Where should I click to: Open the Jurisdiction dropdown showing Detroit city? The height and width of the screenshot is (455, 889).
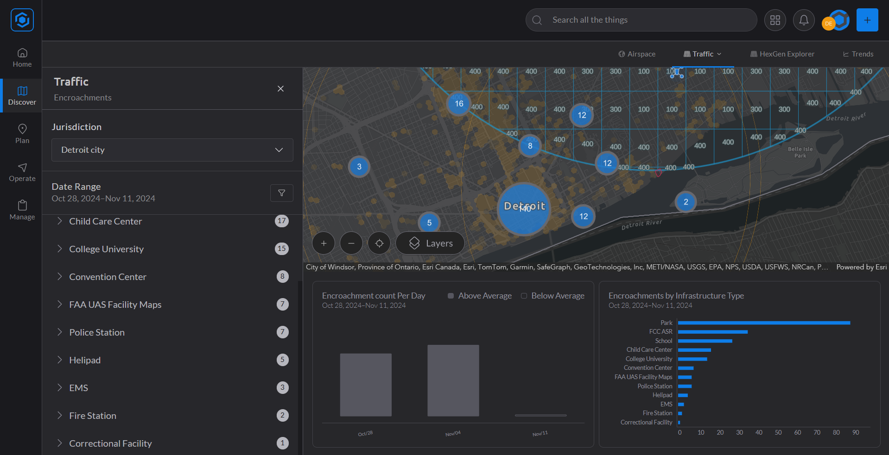172,150
